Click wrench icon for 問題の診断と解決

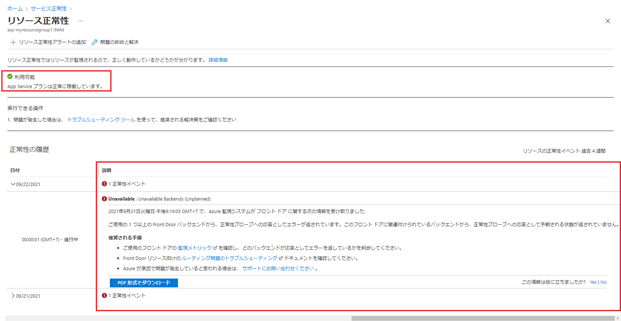pyautogui.click(x=95, y=42)
